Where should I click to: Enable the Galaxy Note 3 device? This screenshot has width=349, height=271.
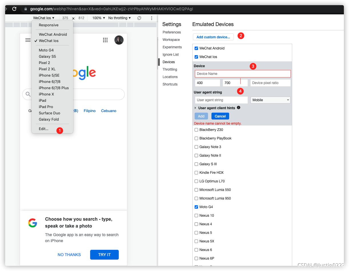tap(196, 147)
